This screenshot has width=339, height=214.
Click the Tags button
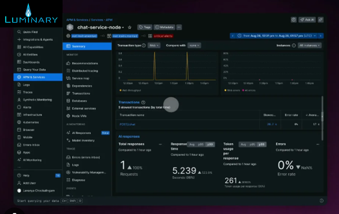point(145,27)
